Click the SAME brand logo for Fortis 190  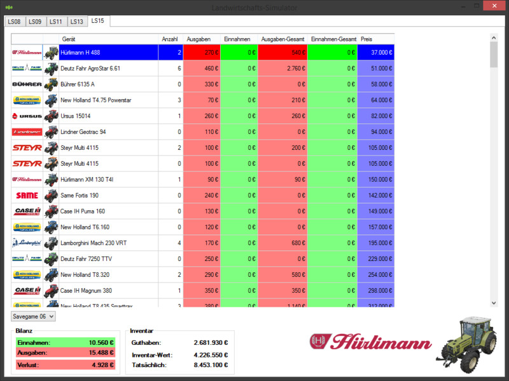(27, 196)
